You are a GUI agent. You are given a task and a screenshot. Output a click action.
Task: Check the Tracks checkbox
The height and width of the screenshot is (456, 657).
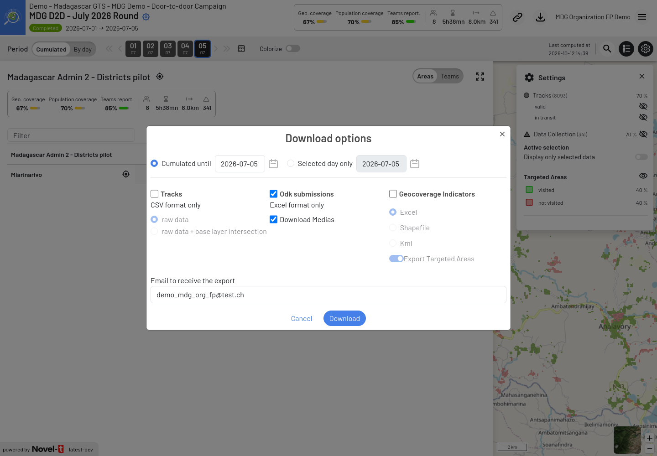(x=155, y=194)
